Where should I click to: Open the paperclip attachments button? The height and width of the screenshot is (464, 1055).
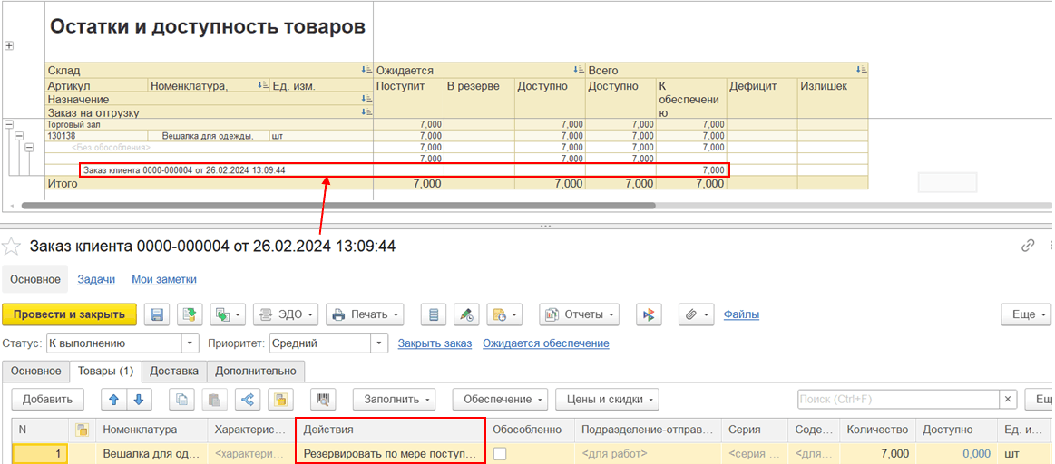click(x=696, y=314)
